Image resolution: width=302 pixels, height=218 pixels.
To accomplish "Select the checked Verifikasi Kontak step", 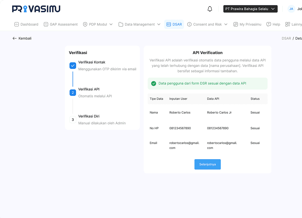I will pyautogui.click(x=73, y=66).
